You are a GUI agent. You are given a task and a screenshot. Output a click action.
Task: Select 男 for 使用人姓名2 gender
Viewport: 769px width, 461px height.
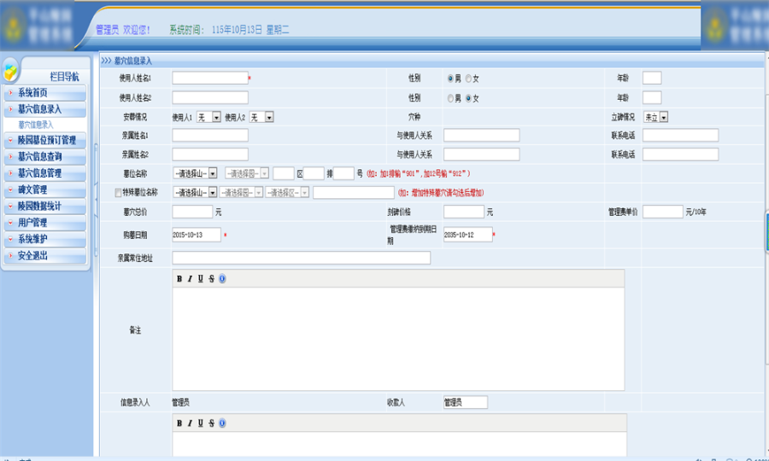coord(450,98)
